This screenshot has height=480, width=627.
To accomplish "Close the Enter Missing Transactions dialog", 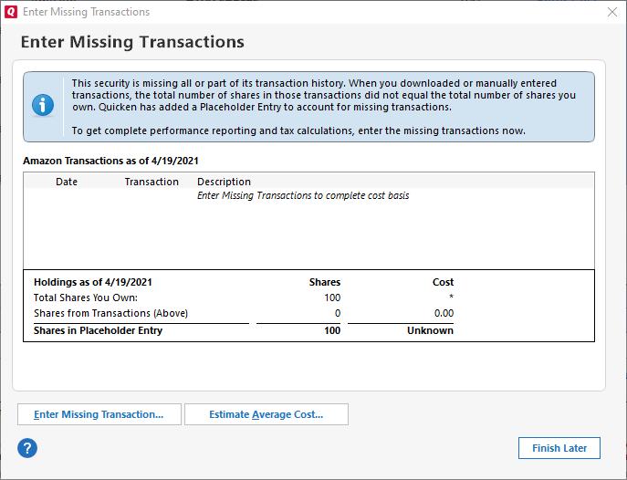I will click(611, 12).
